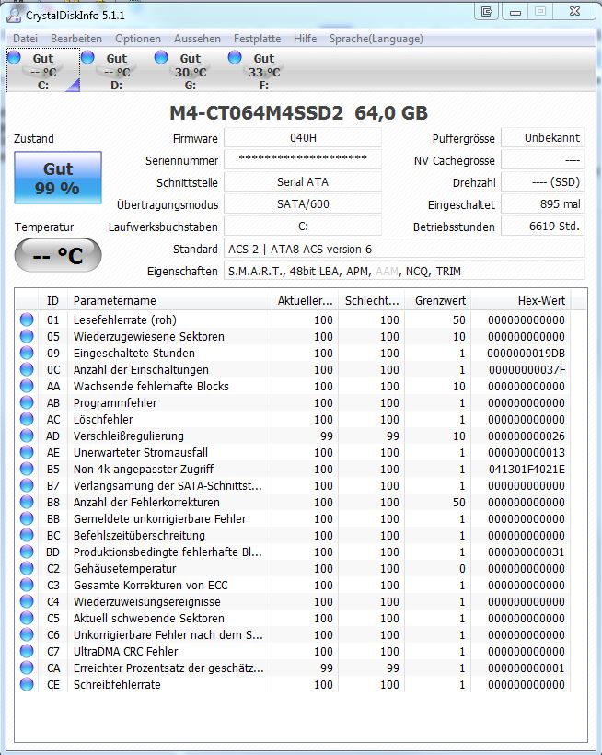This screenshot has width=602, height=755.
Task: Switch to drive F: disk tab
Action: point(263,71)
